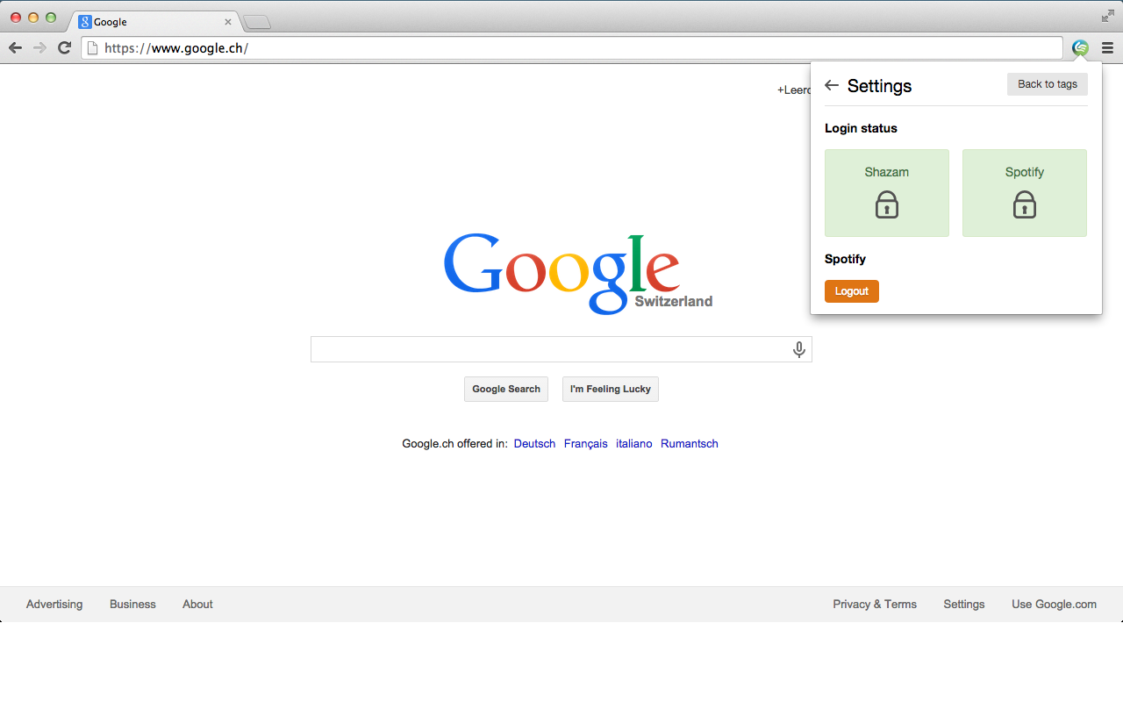Click the Login status heading

(x=861, y=128)
